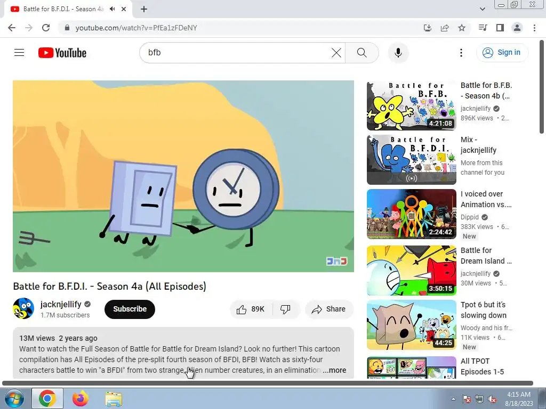
Task: Click the Dippid channel name
Action: (x=469, y=217)
